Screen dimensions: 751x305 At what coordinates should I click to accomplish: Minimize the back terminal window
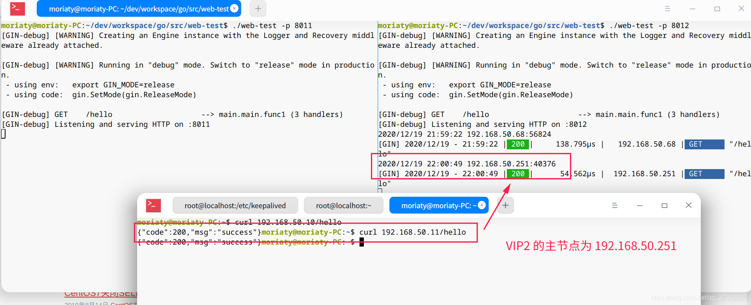coord(693,9)
